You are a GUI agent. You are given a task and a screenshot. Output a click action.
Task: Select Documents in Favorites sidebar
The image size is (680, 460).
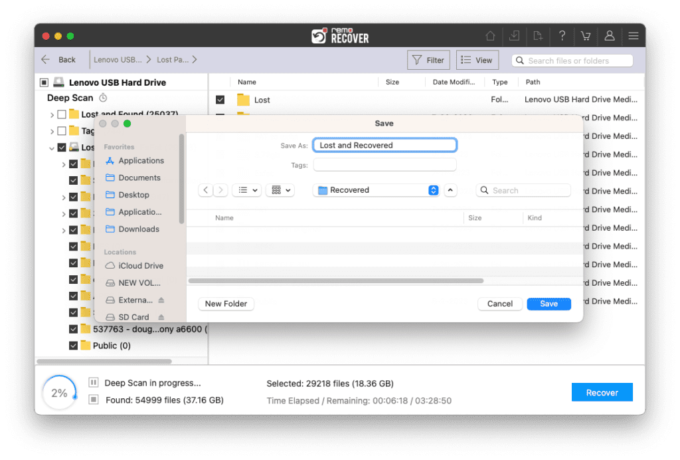[x=139, y=177]
